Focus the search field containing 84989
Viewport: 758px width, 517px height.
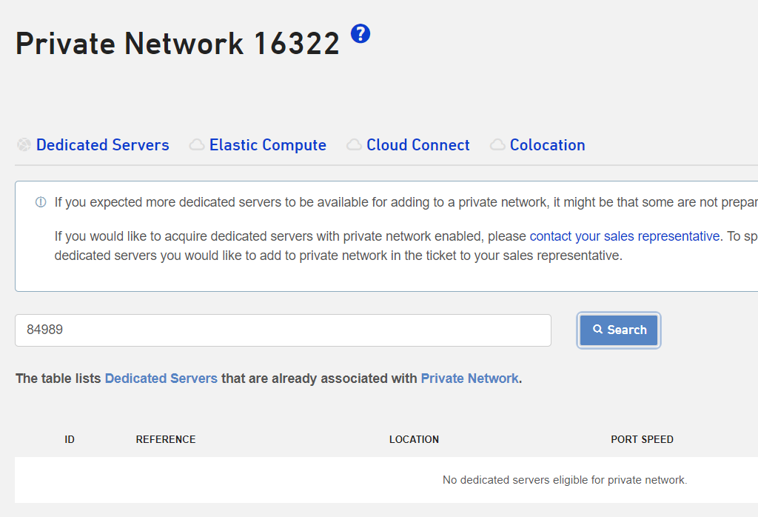click(283, 330)
